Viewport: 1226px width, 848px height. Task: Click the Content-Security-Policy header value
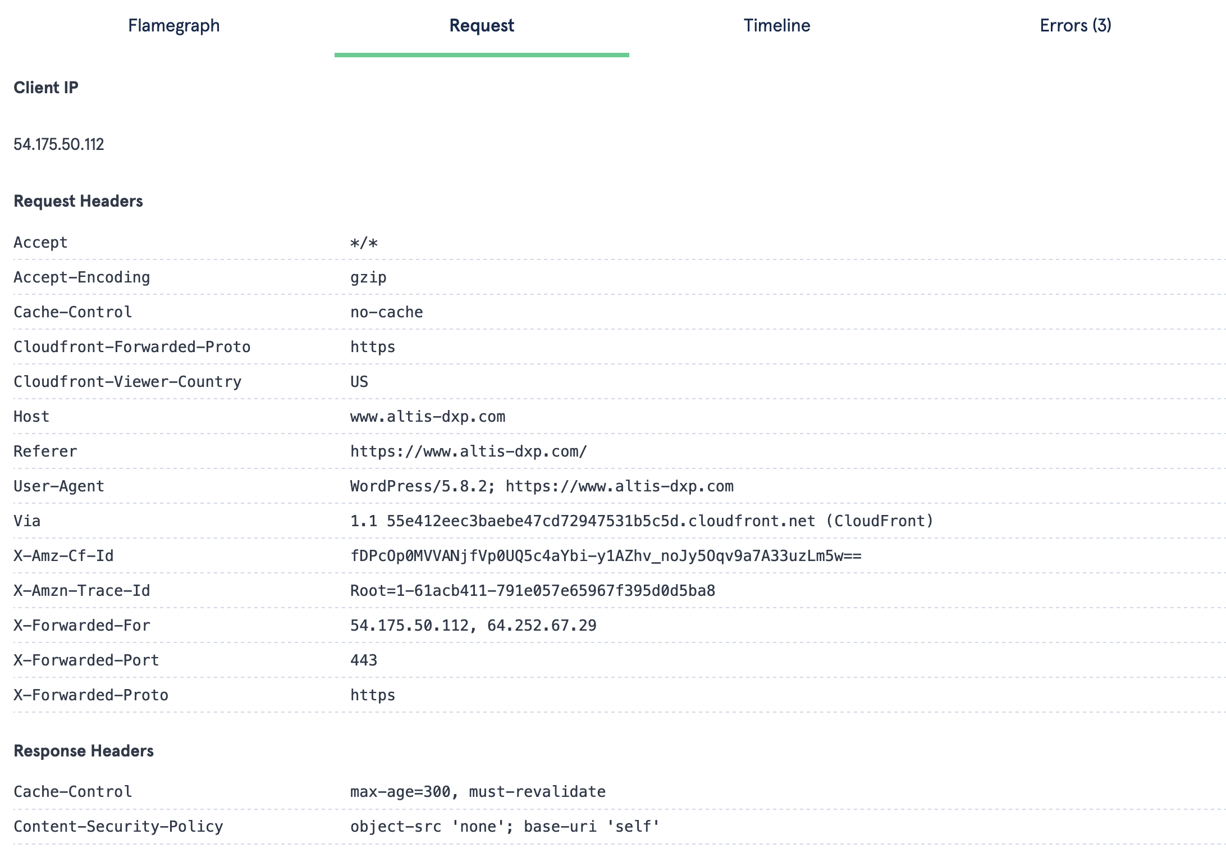coord(504,826)
